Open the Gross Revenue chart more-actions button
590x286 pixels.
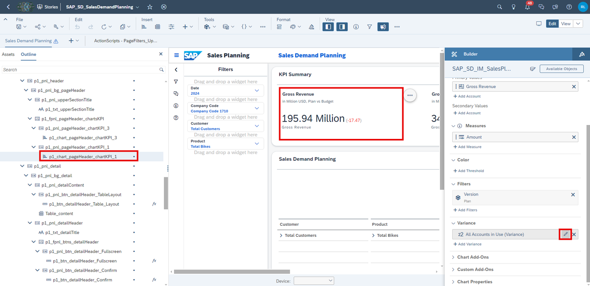pos(410,95)
